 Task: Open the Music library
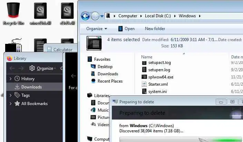point(103,110)
